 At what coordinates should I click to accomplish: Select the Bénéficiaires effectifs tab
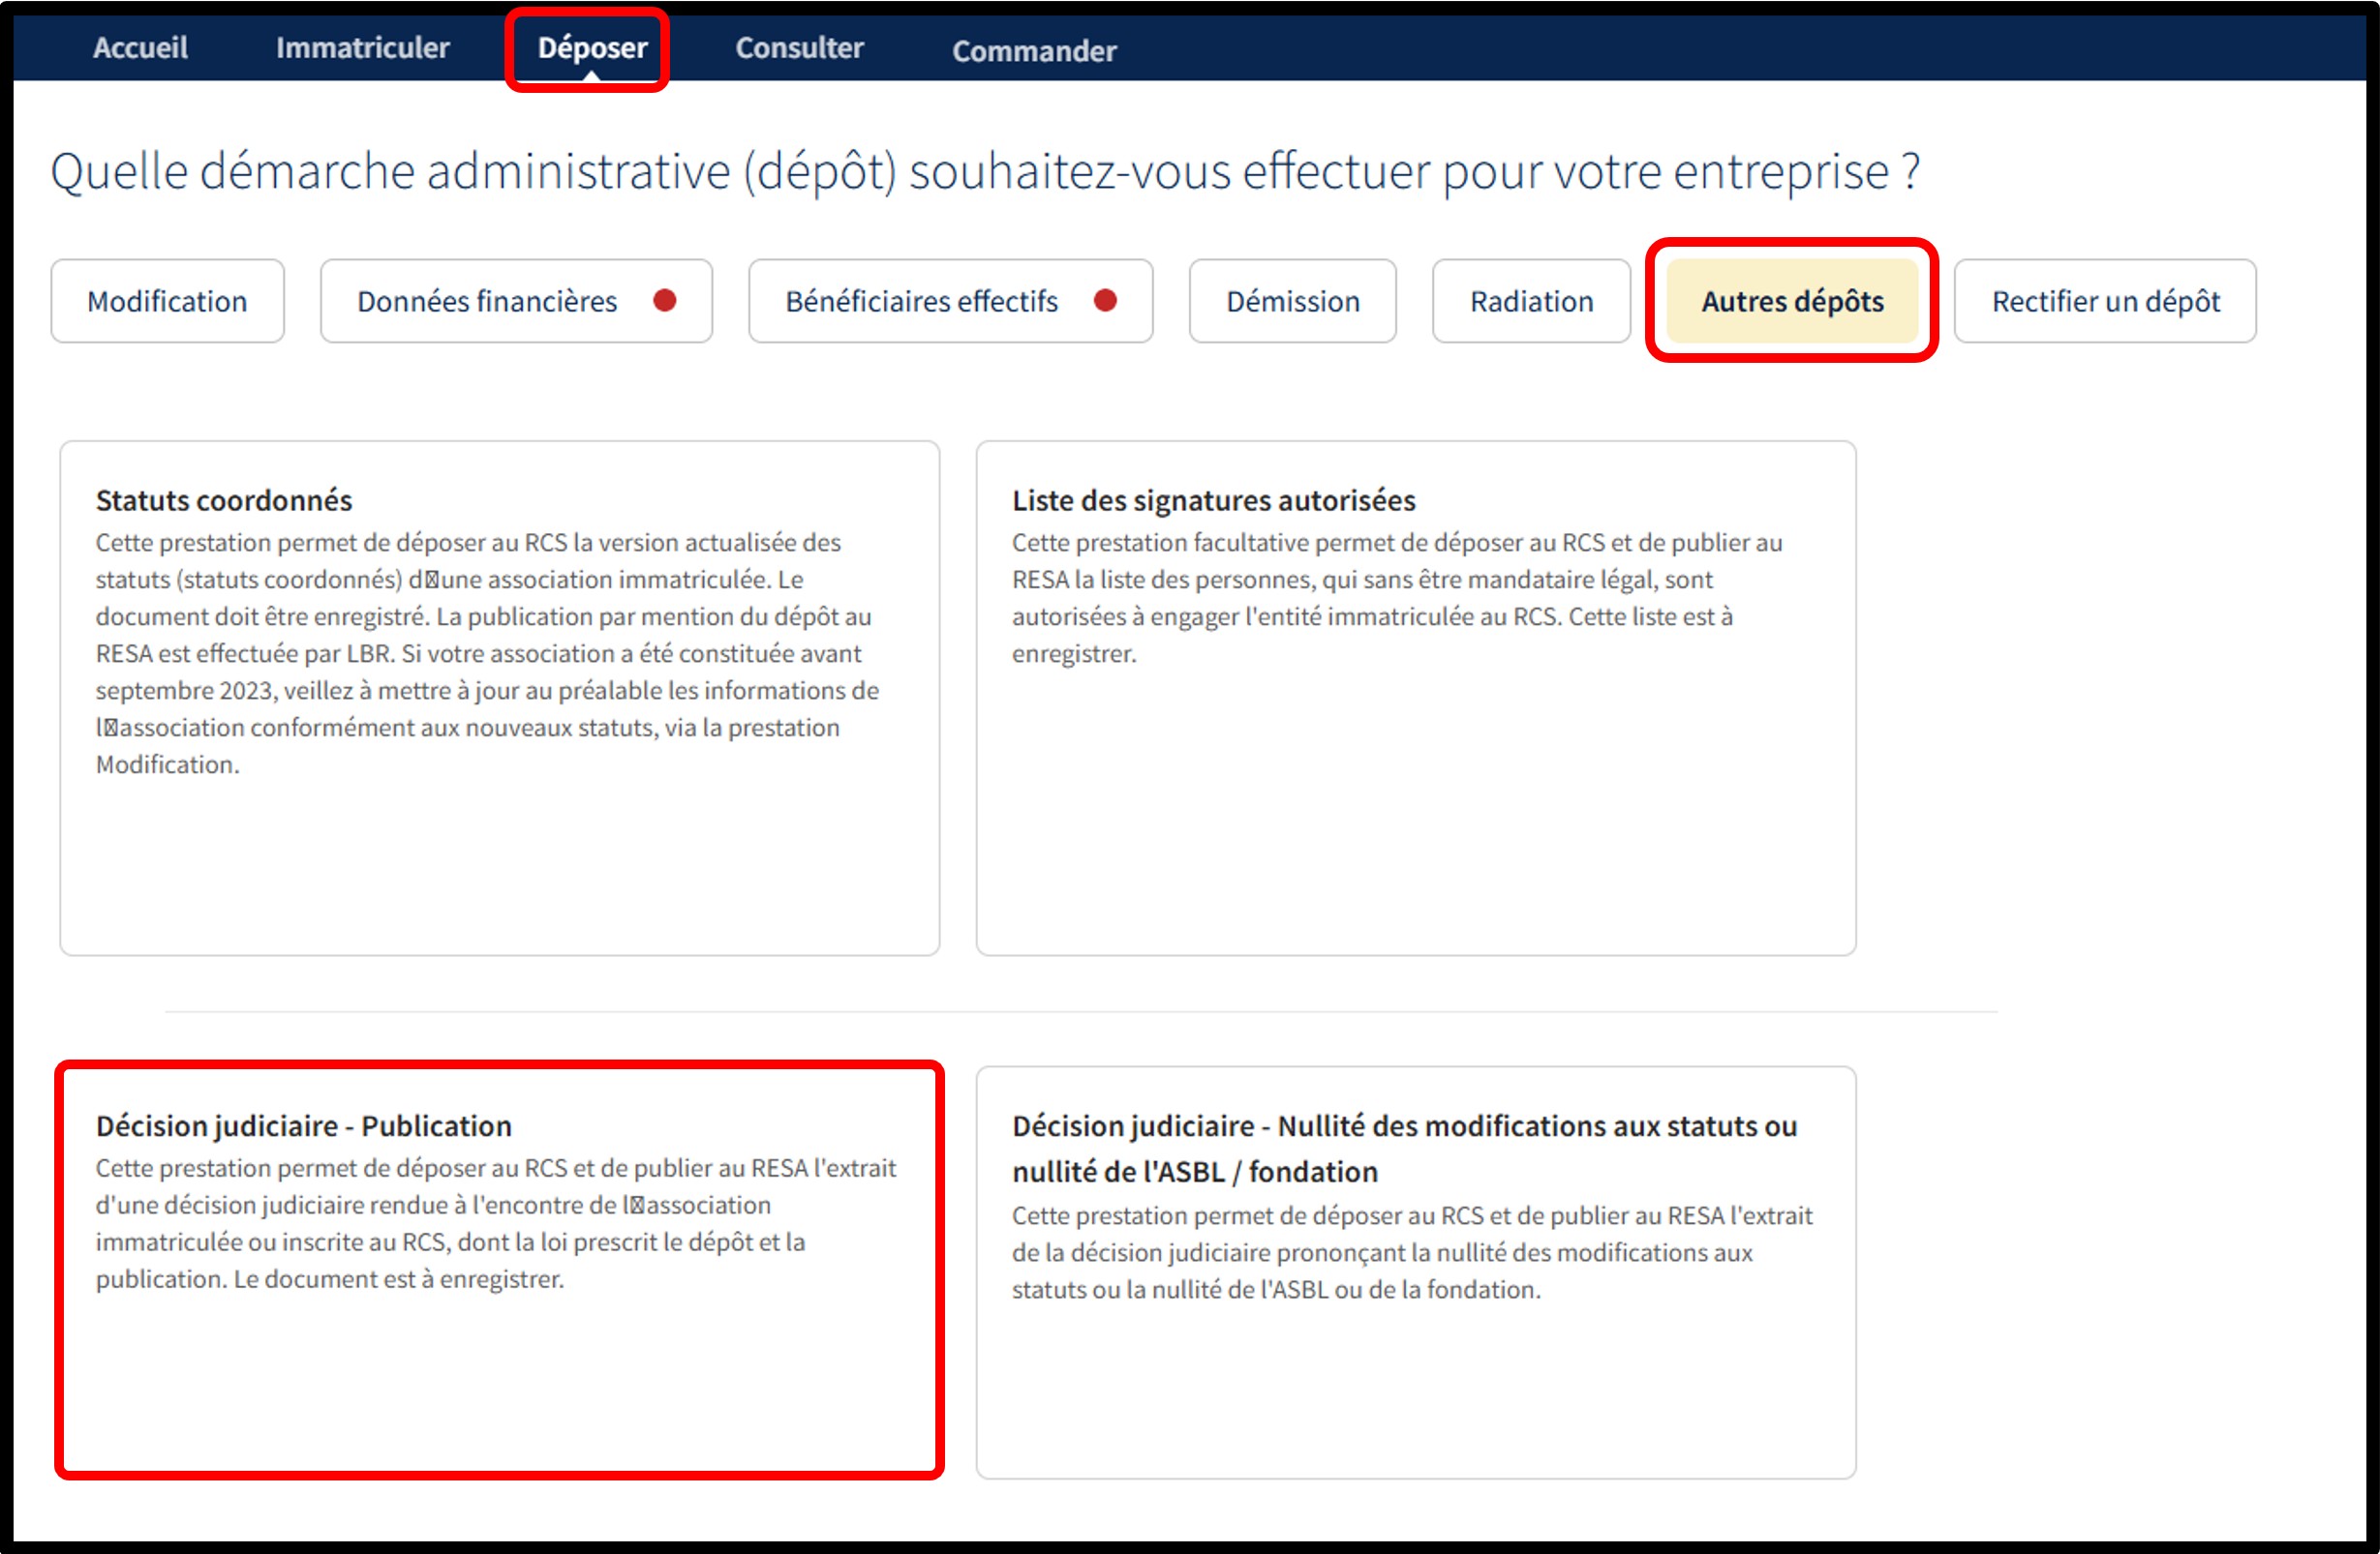click(x=921, y=301)
